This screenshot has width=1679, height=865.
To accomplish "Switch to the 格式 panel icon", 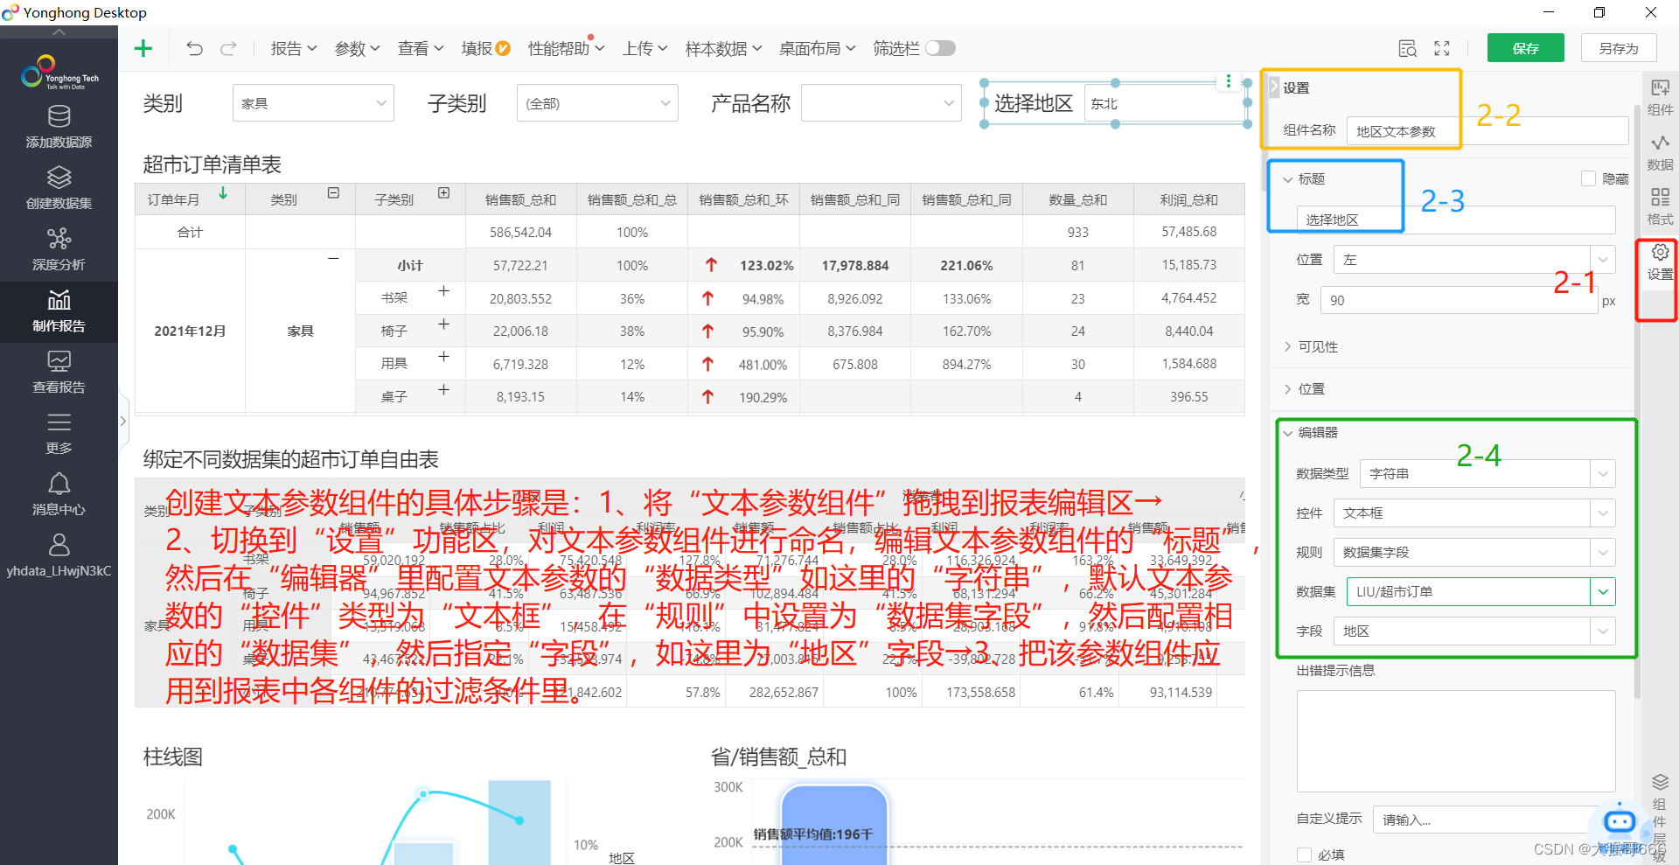I will [x=1660, y=206].
